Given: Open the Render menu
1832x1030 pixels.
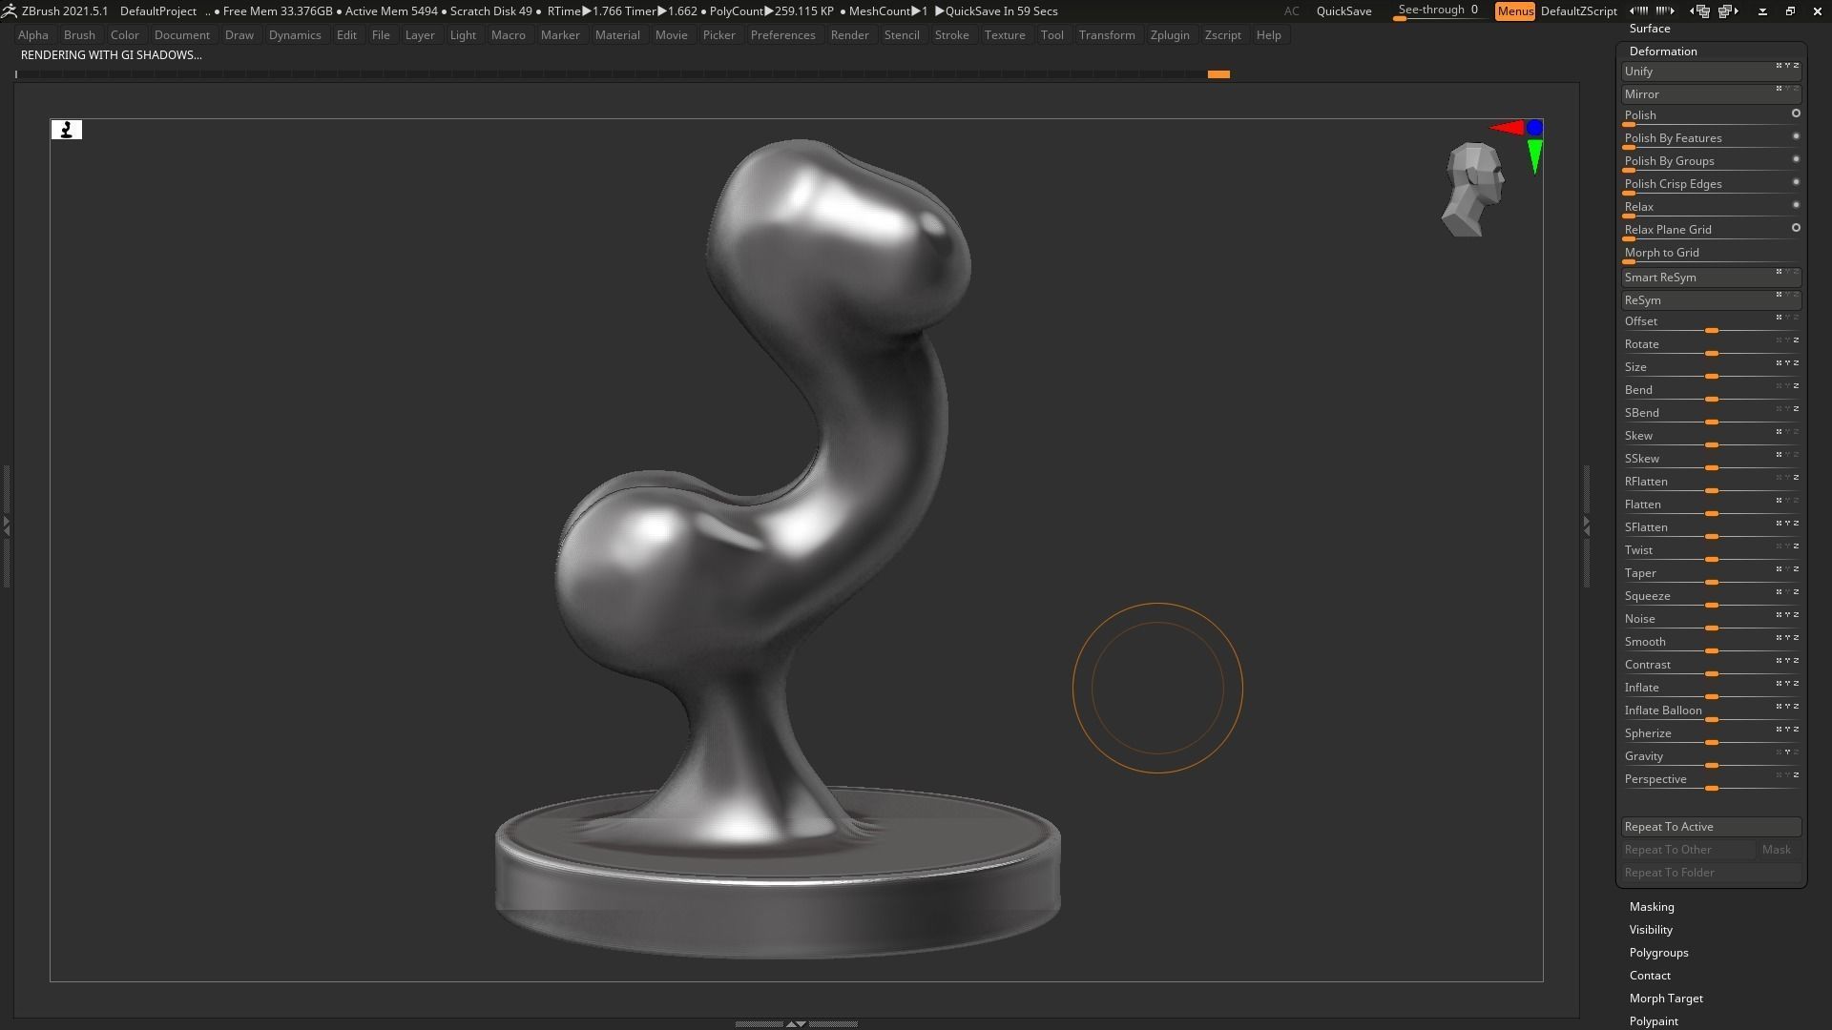Looking at the screenshot, I should pyautogui.click(x=849, y=35).
